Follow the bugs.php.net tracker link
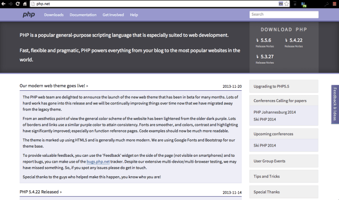Screen dimensions: 339x200 tap(98, 162)
